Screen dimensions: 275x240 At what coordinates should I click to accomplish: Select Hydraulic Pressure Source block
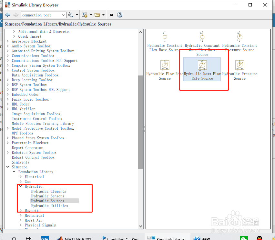[239, 70]
